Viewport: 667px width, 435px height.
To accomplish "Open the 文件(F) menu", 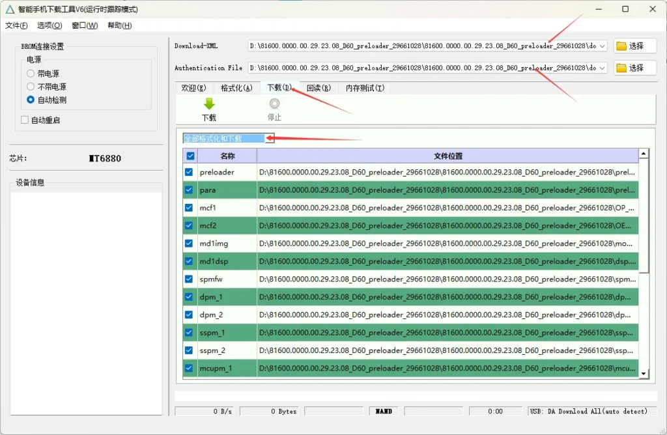I will point(16,25).
